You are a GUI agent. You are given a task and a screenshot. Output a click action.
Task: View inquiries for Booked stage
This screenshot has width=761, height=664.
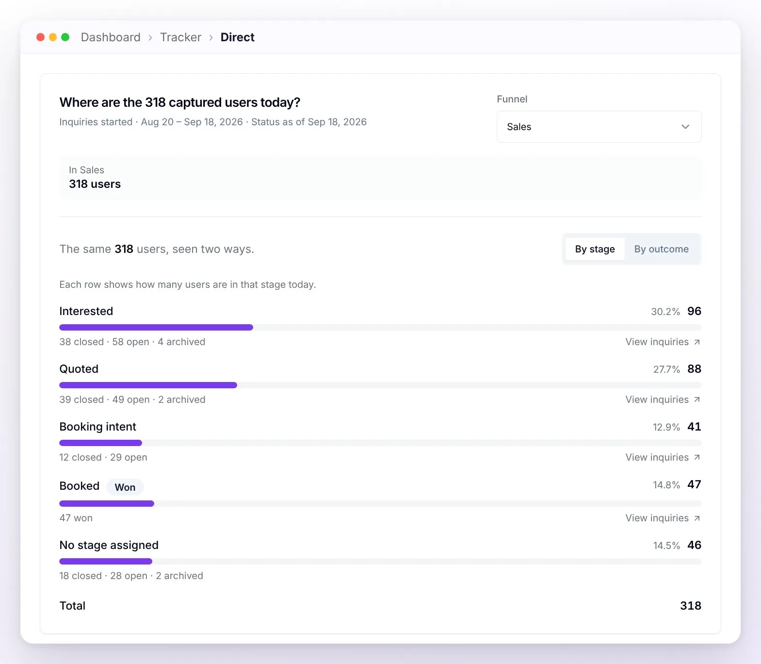[663, 518]
